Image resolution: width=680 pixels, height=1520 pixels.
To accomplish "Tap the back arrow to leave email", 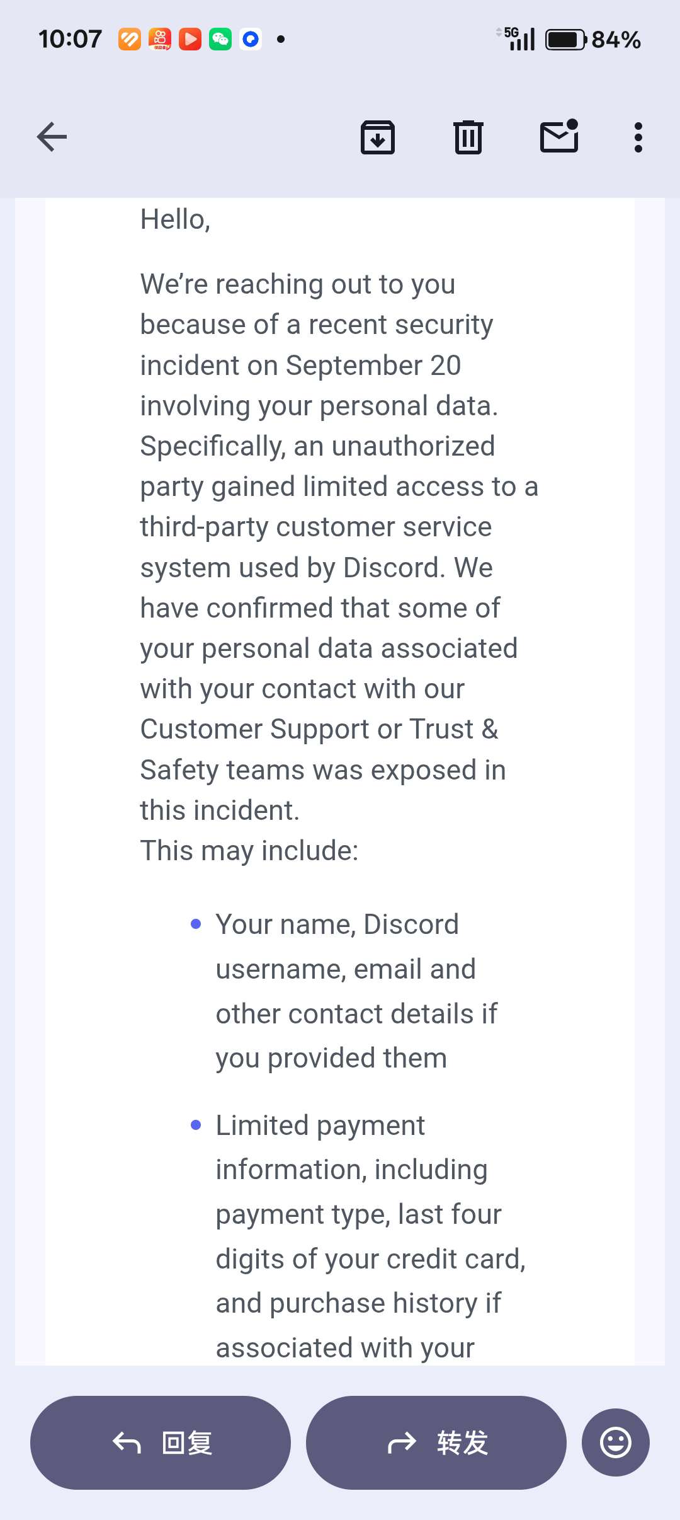I will click(52, 137).
